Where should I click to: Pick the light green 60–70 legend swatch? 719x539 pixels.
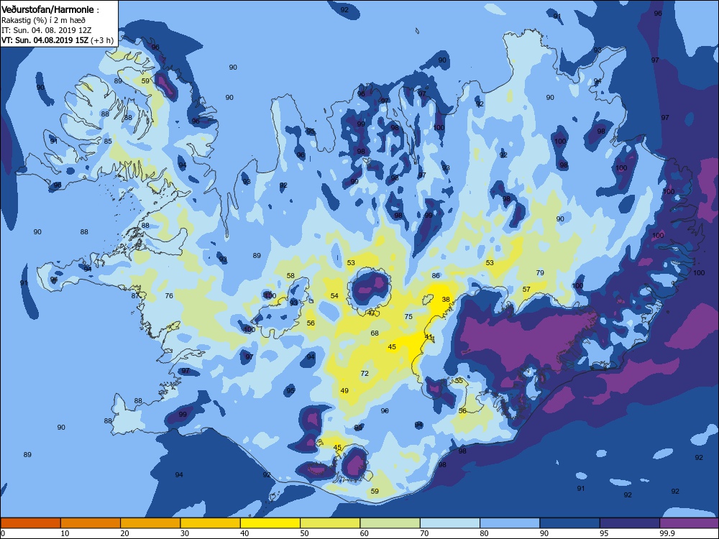[390, 523]
